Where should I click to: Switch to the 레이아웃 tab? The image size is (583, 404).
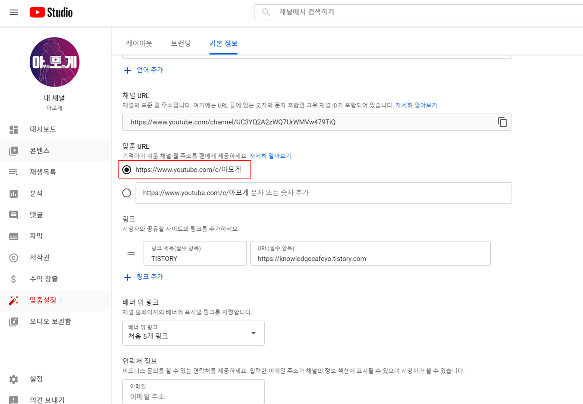coord(139,43)
